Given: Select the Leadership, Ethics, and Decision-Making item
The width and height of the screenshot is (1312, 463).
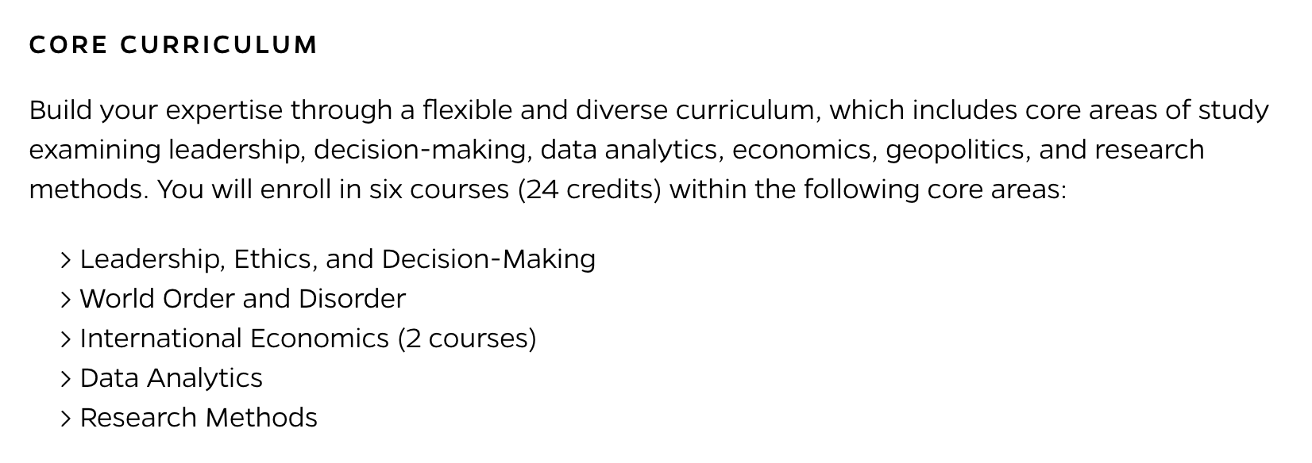Looking at the screenshot, I should [x=338, y=259].
